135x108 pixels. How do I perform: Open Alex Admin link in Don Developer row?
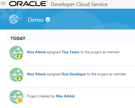[36, 74]
